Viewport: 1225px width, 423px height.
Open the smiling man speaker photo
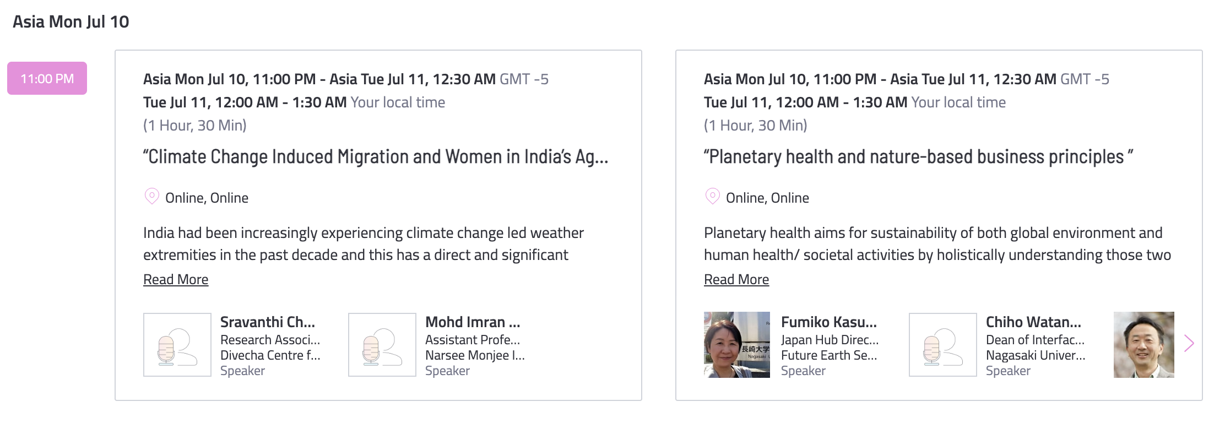(1144, 345)
